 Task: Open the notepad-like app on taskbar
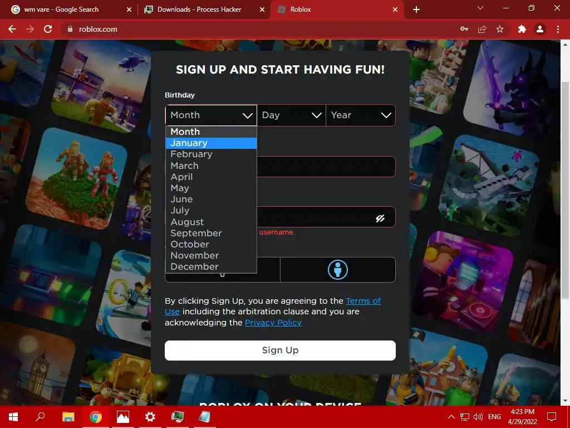click(205, 417)
